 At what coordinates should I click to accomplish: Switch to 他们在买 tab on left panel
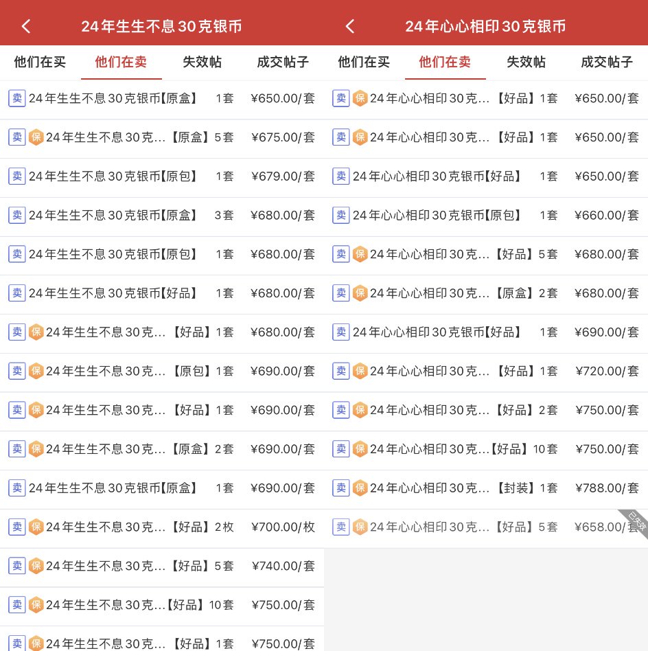click(40, 62)
